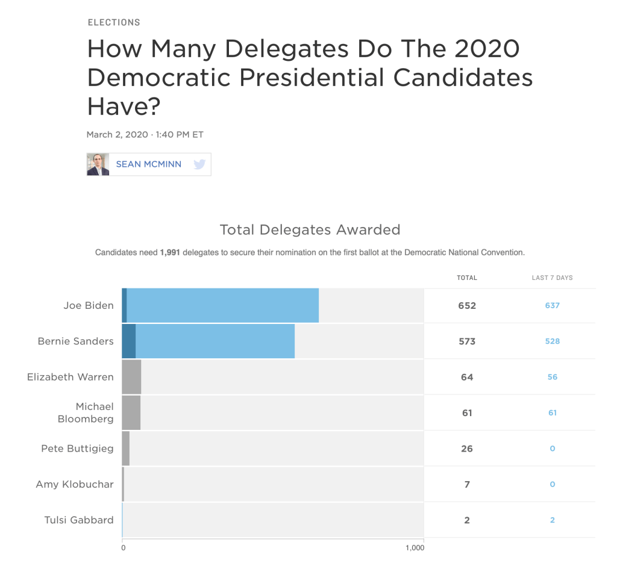Click Elizabeth Warren's gray delegate bar
This screenshot has width=617, height=575.
click(x=131, y=377)
